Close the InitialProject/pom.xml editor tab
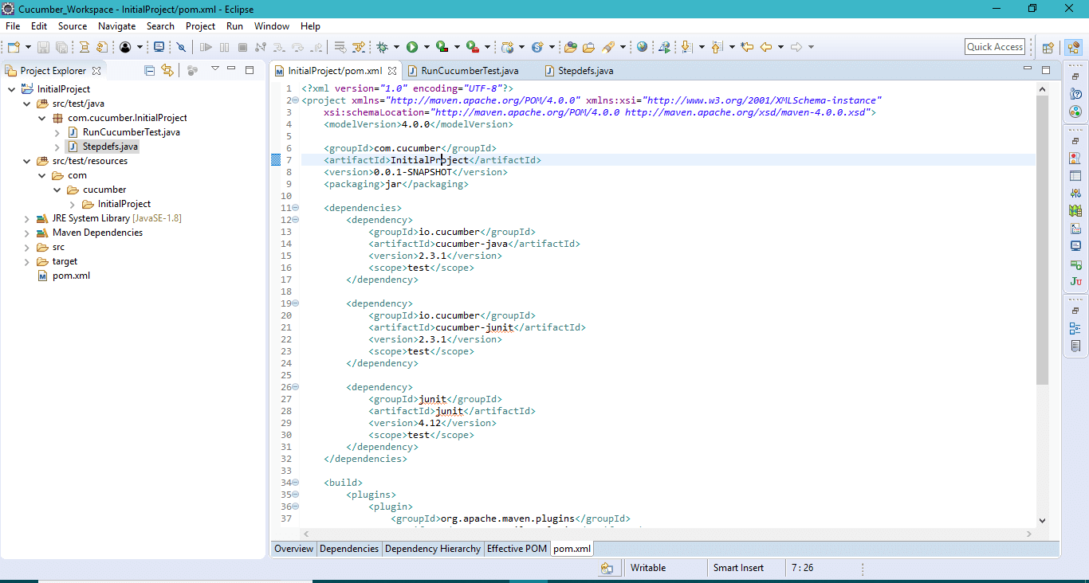Screen dimensions: 1089x583 392,71
